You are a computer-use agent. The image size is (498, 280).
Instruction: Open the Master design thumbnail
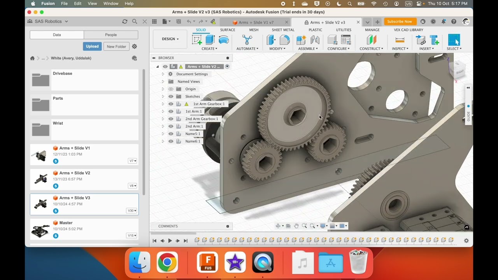click(40, 229)
